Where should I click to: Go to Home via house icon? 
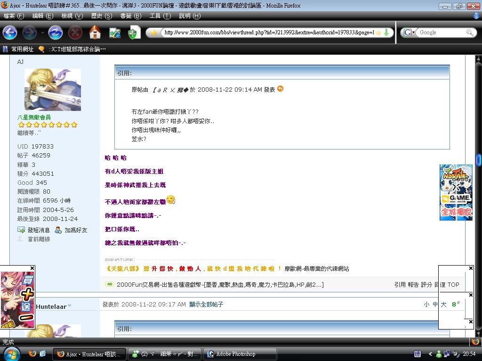[x=95, y=32]
